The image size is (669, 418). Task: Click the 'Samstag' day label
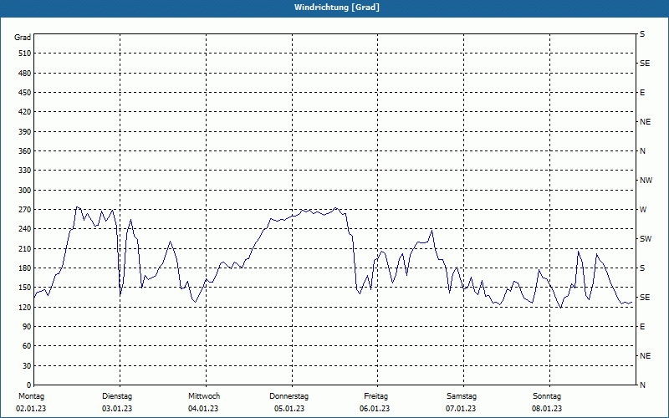point(462,396)
